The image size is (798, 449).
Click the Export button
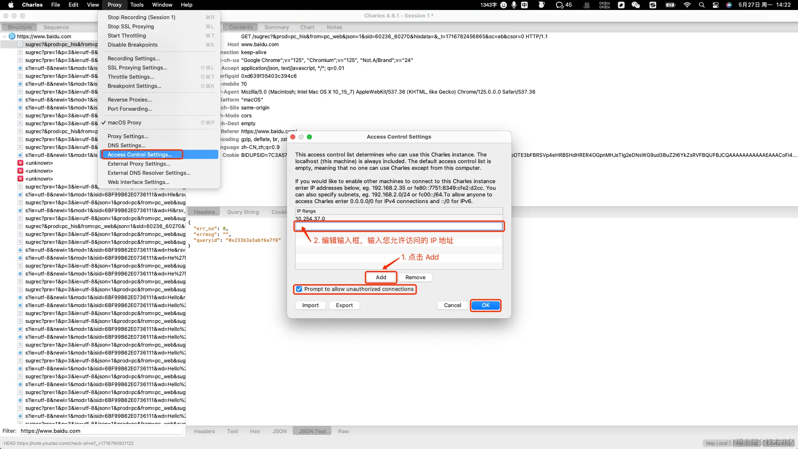(x=344, y=305)
